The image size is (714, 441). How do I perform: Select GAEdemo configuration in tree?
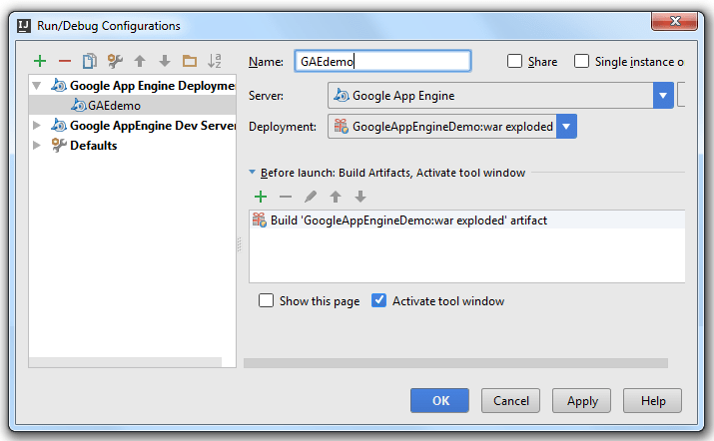(132, 105)
